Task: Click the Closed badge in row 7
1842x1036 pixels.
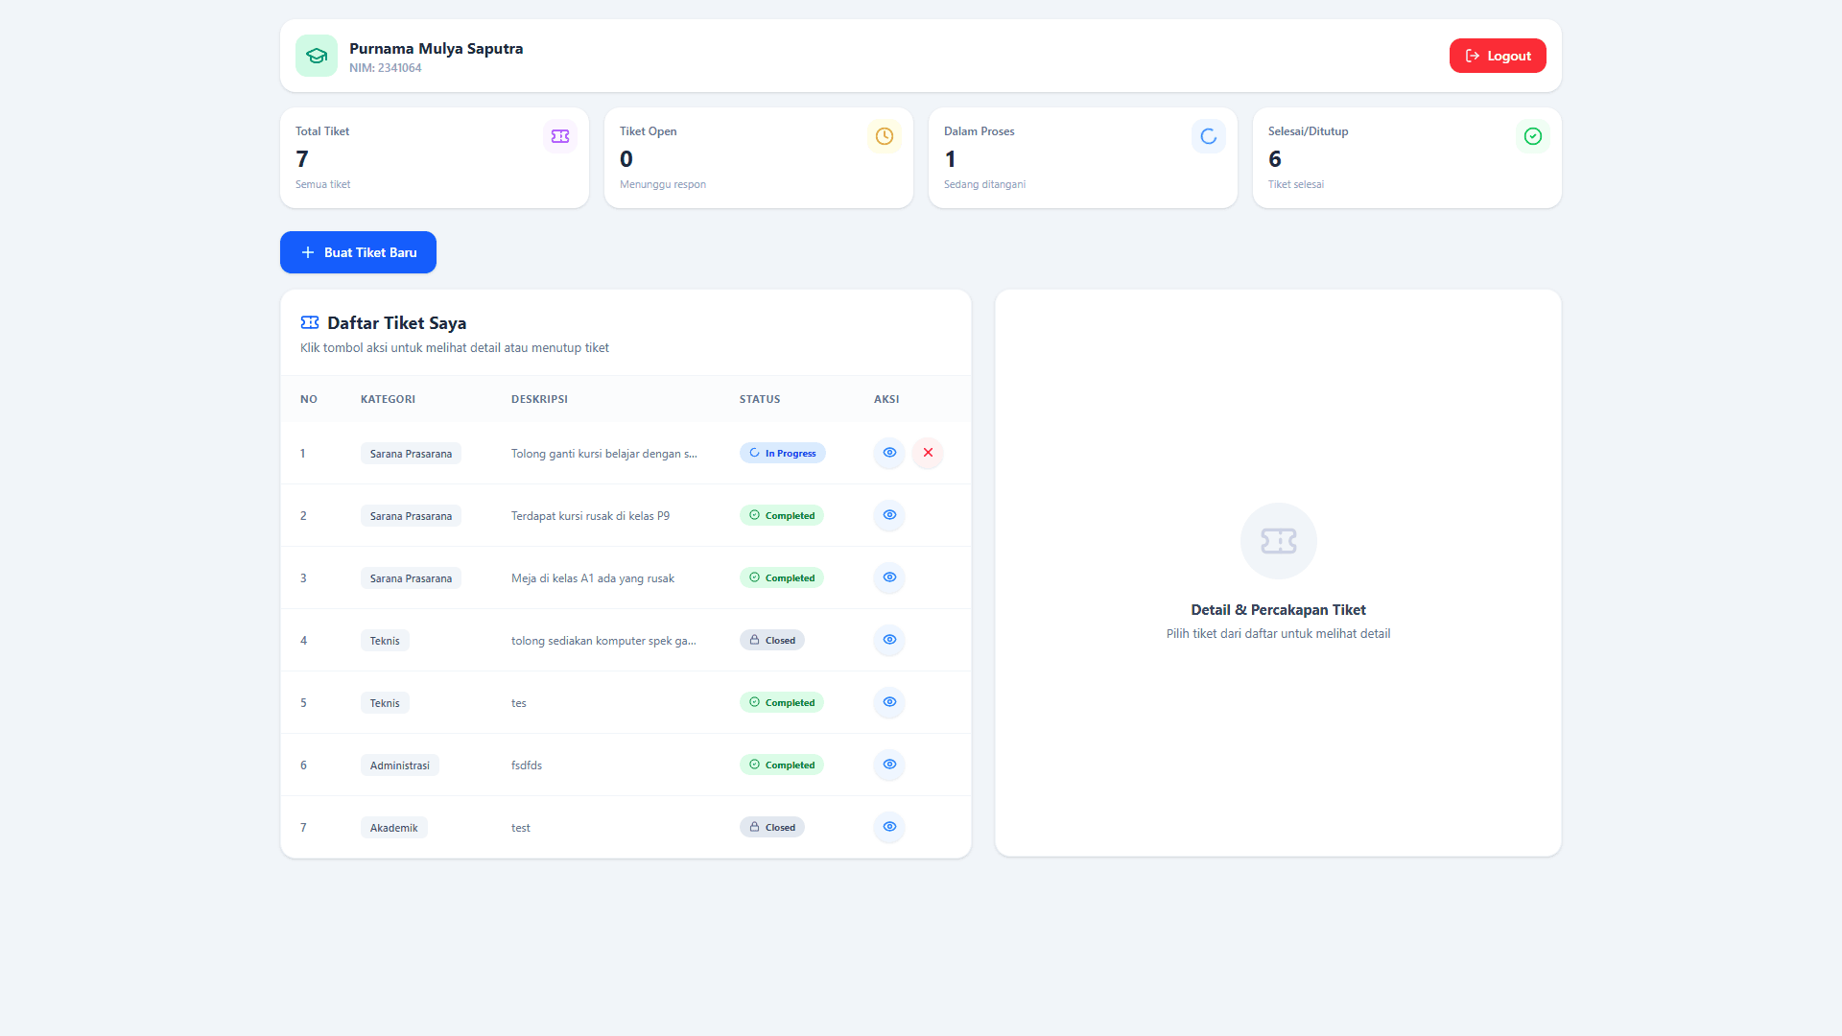Action: 772,827
